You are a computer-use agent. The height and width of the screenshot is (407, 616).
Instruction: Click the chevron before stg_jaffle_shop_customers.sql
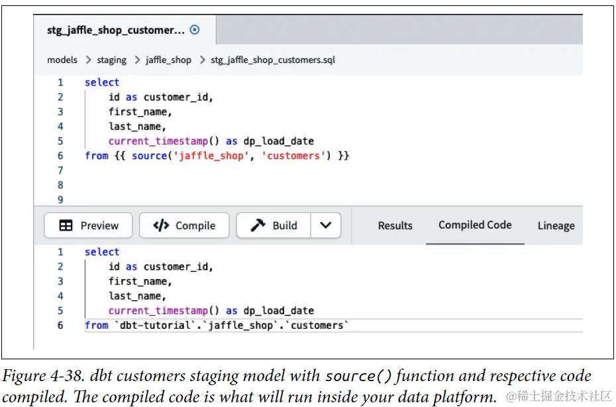point(202,60)
